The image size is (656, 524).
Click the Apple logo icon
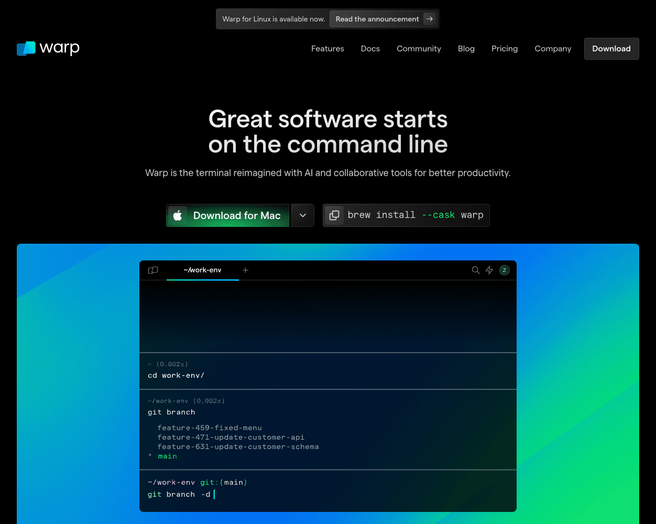click(178, 215)
